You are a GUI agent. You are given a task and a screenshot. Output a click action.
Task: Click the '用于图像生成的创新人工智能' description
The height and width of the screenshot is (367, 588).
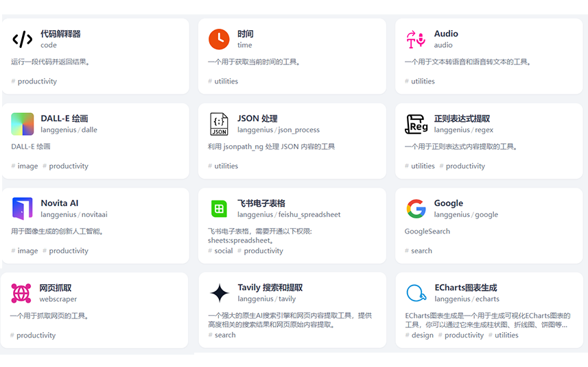click(x=58, y=231)
